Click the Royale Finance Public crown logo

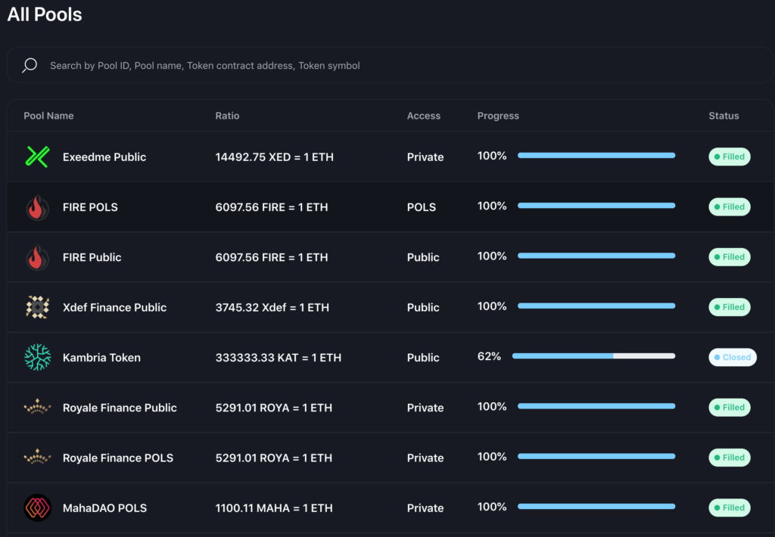pos(38,408)
